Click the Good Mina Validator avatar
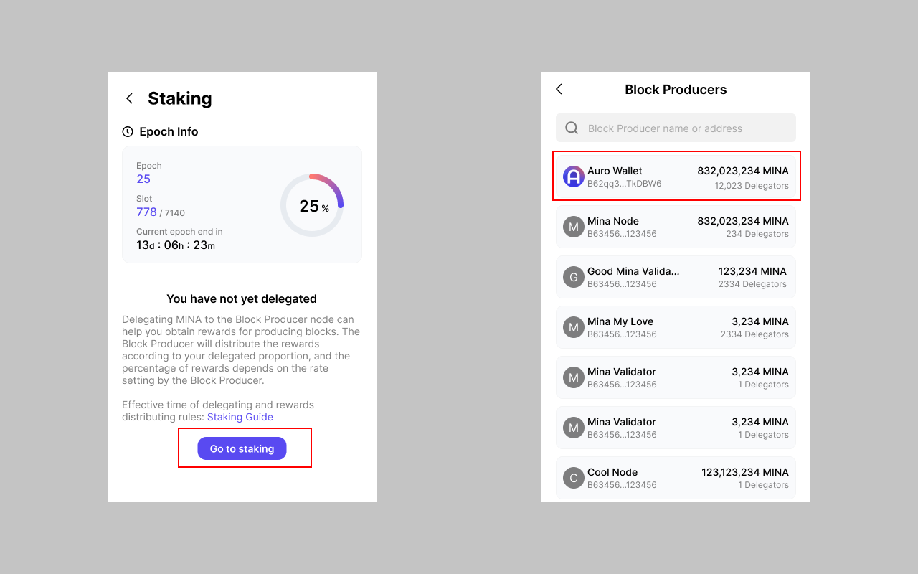This screenshot has height=574, width=918. point(574,277)
